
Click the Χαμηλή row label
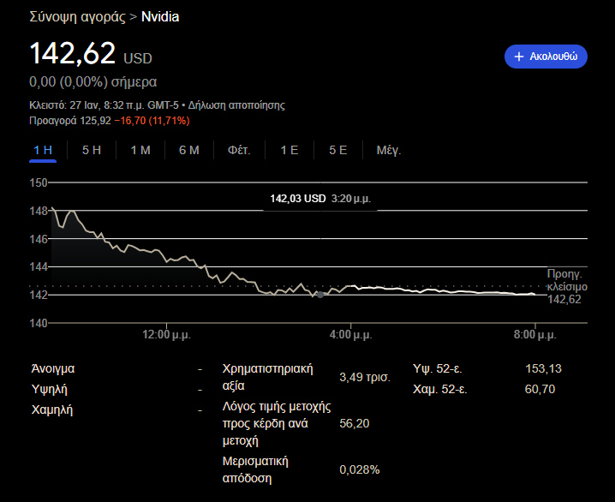click(x=52, y=409)
